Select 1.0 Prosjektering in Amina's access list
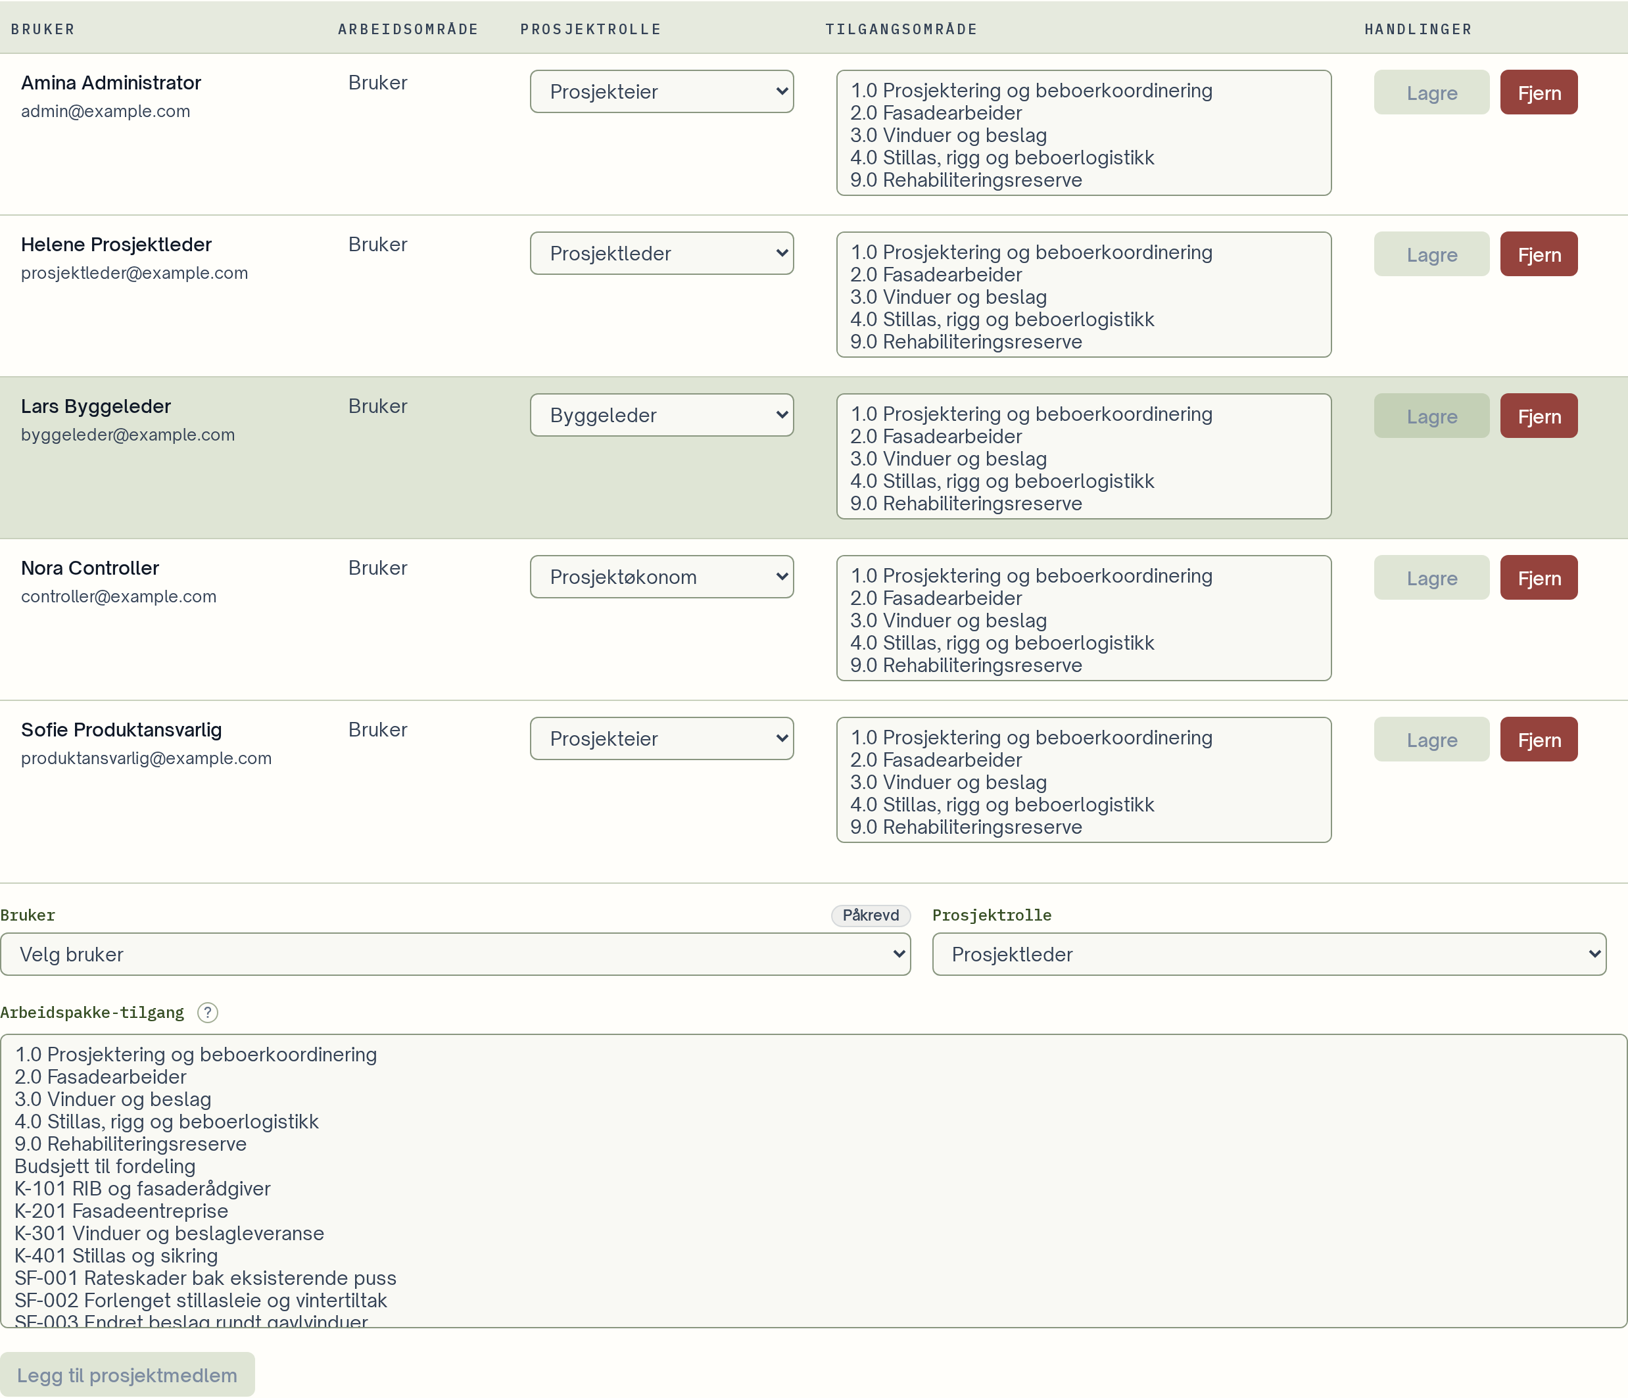This screenshot has height=1398, width=1628. coord(1084,91)
